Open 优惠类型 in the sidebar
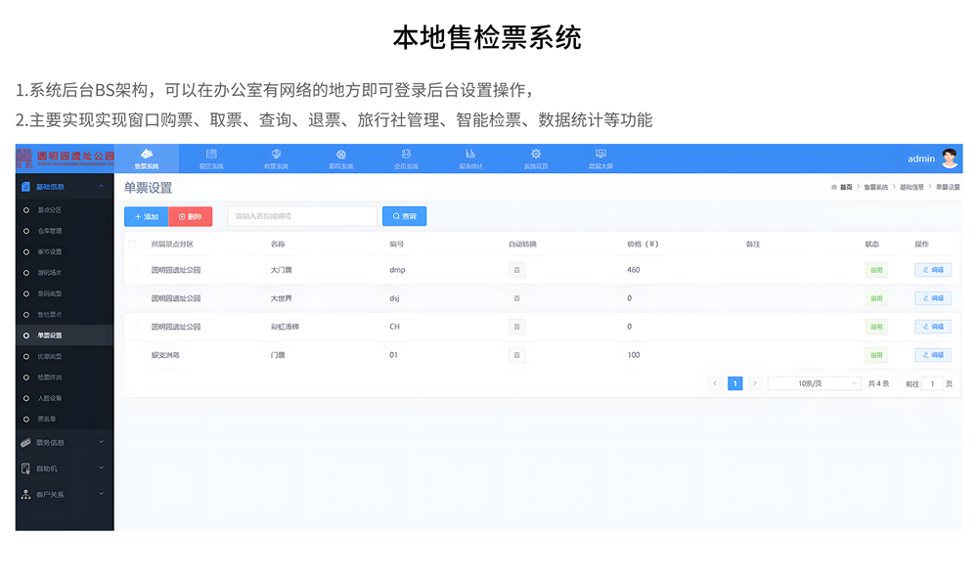This screenshot has width=978, height=581. pyautogui.click(x=49, y=356)
